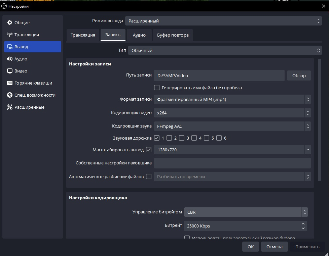Screen dimensions: 329x256
Task: Open Расширенные via wrench tools icon
Action: click(x=9, y=107)
